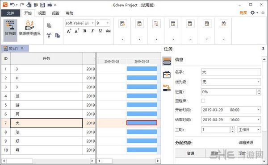Viewport: 268px width, 165px height.
Task: Open the font name dropdown soft YaHei UI
Action: [92, 23]
